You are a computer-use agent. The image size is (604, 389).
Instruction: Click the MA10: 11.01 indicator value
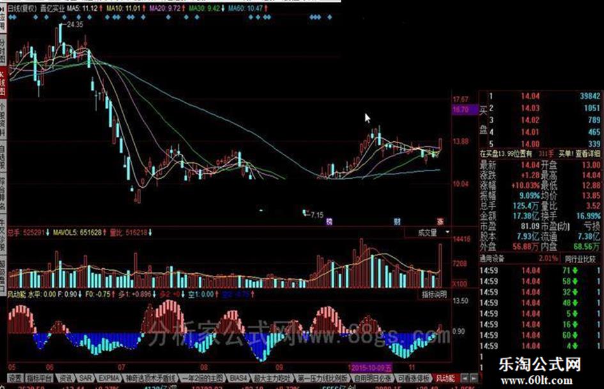point(123,8)
